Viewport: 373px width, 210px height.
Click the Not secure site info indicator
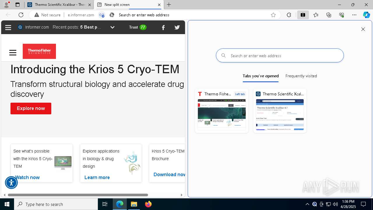(x=47, y=15)
